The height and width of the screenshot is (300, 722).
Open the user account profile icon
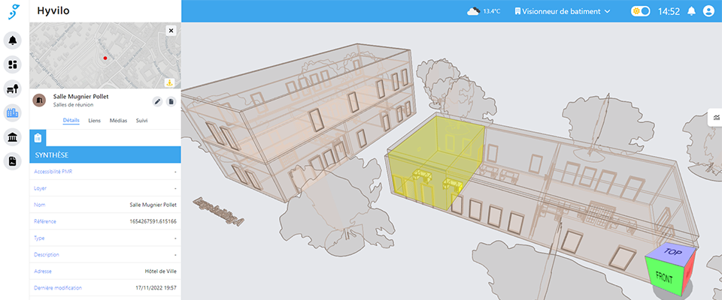(x=708, y=11)
